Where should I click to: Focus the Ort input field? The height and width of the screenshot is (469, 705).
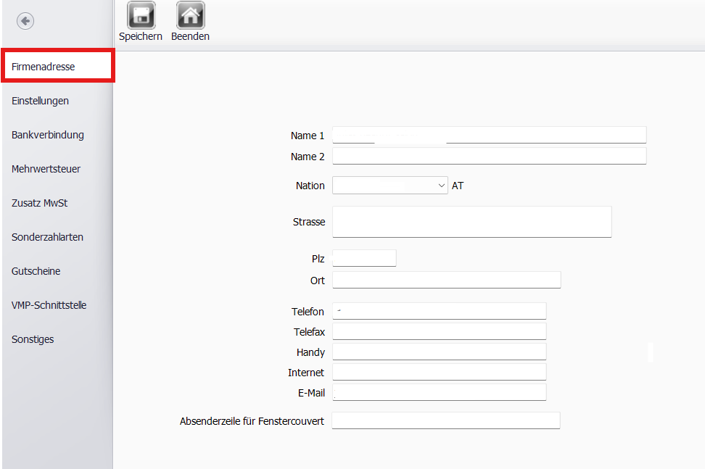coord(446,281)
